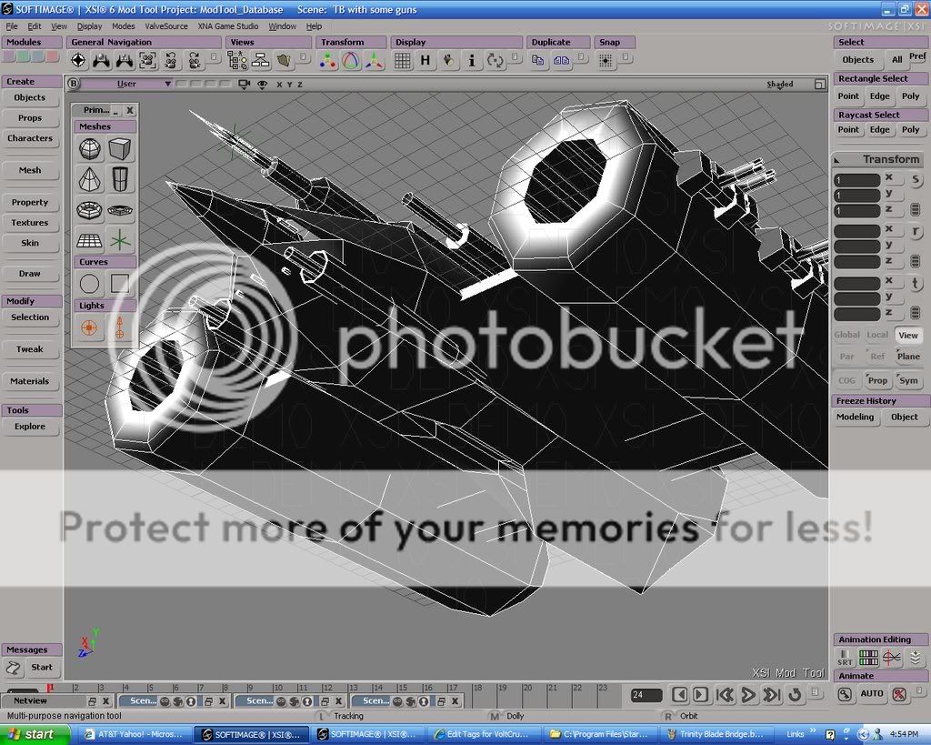Switch transform mode to View
The height and width of the screenshot is (745, 931).
coord(907,335)
